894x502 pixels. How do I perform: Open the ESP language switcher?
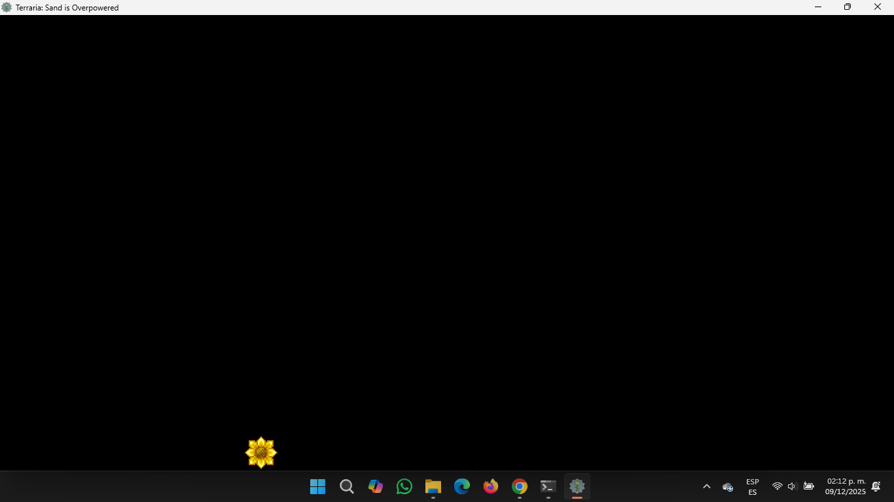coord(752,486)
